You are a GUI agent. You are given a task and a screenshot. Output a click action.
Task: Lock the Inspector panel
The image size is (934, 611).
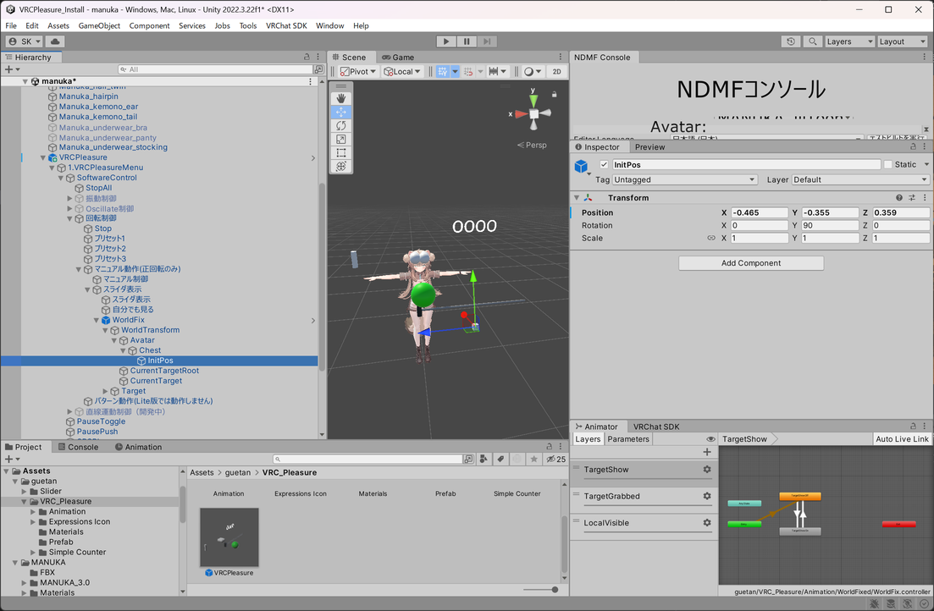click(913, 146)
